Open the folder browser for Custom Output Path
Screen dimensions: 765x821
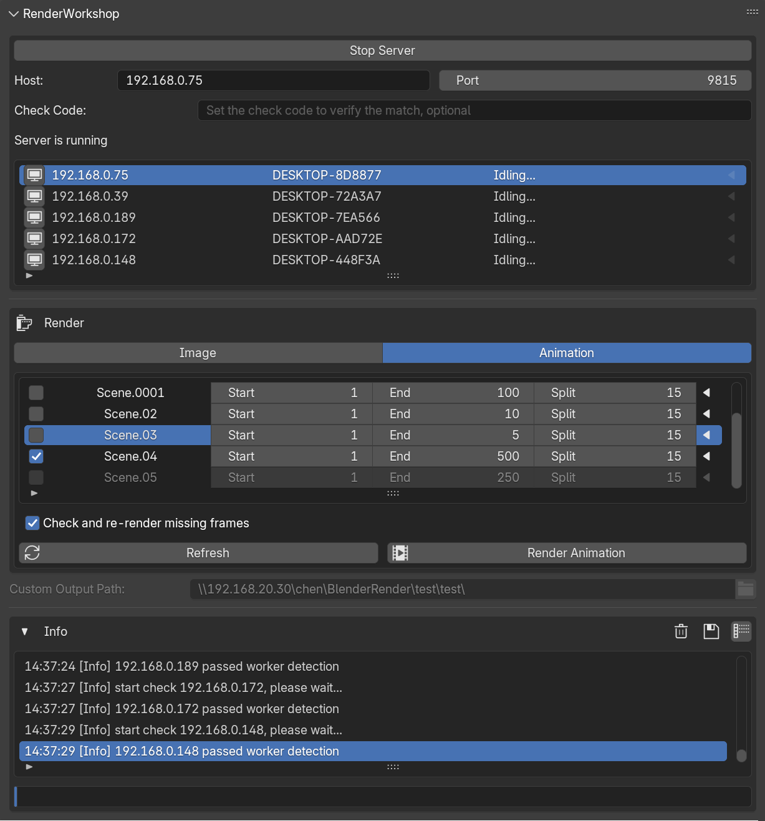[x=746, y=589]
